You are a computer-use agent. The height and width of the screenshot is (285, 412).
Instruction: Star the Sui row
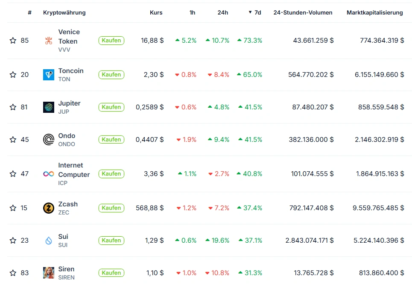coord(13,241)
